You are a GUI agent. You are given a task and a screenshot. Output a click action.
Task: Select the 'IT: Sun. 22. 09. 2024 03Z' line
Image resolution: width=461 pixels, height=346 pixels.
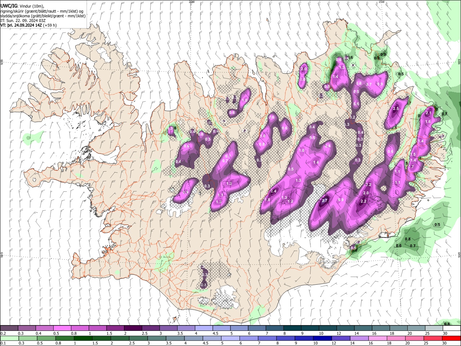point(23,21)
